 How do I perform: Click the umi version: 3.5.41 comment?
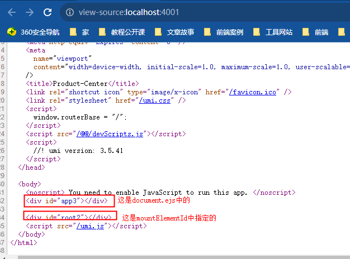(x=78, y=151)
